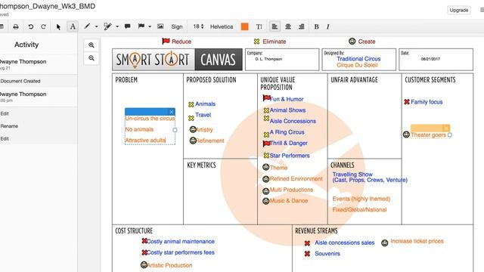
Task: Click the Create smiley legend icon
Action: [x=352, y=41]
